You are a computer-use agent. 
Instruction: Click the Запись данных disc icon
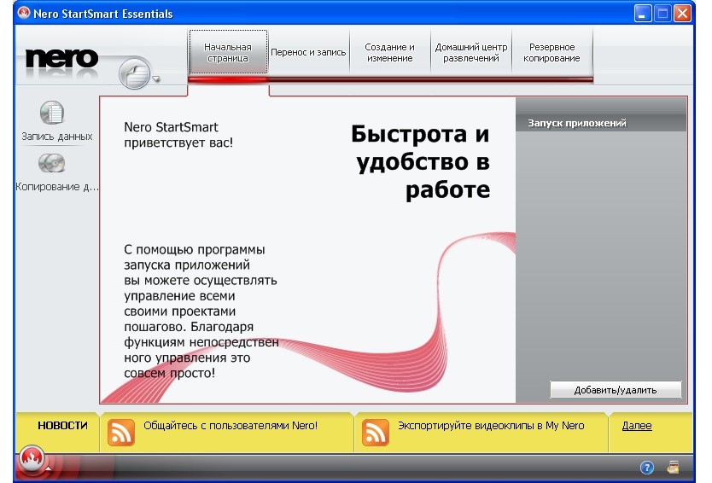coord(53,113)
